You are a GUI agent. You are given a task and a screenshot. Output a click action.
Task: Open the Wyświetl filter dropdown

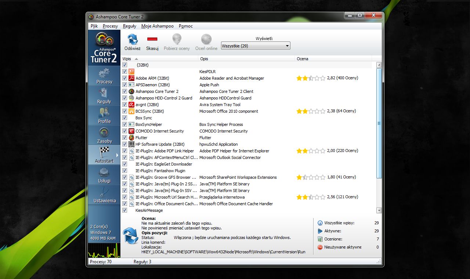coord(256,46)
